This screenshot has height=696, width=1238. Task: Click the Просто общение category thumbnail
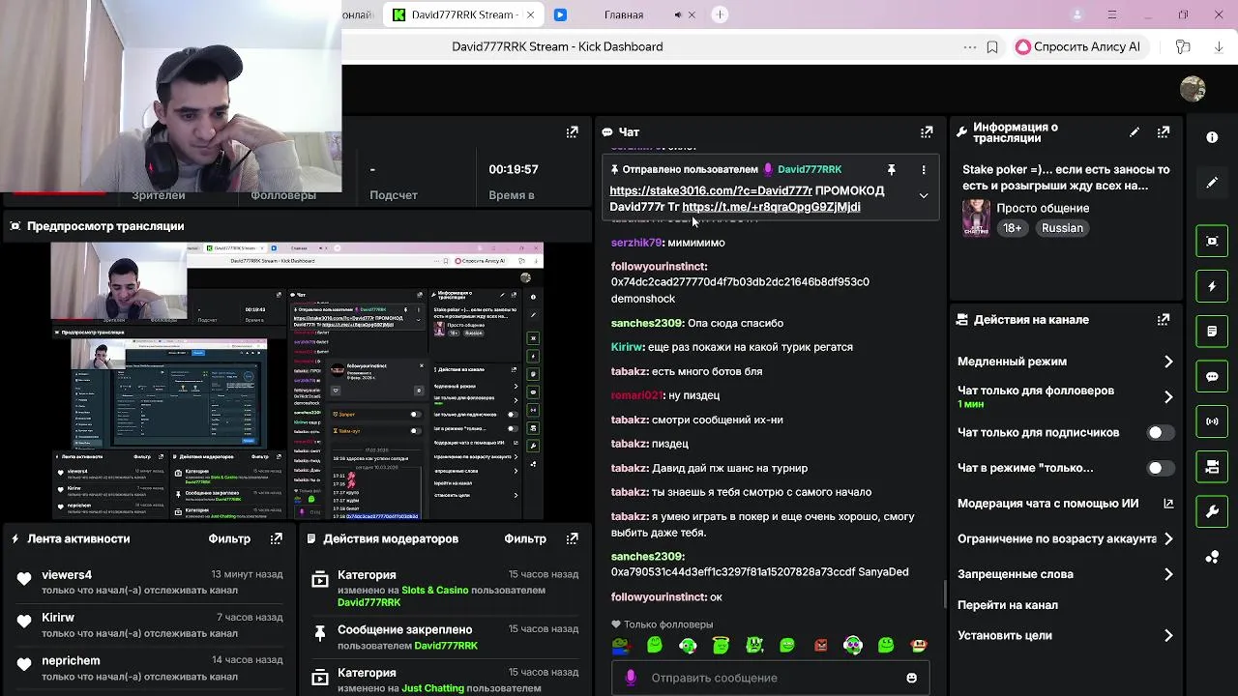coord(976,218)
